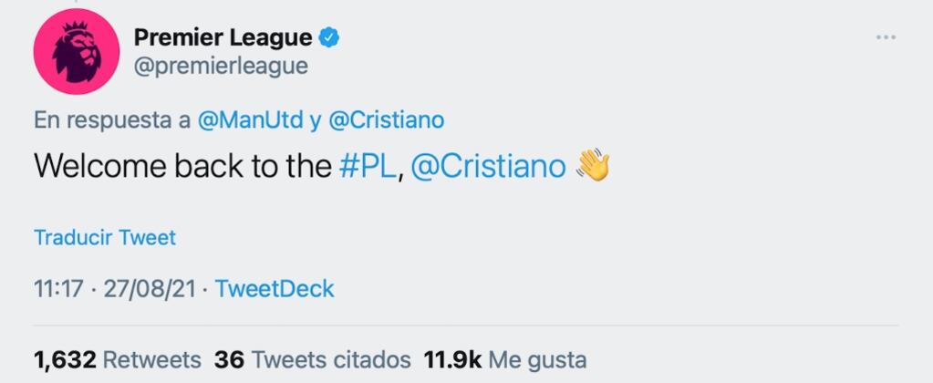Screen dimensions: 933x383
Task: Click Traducir Tweet
Action: pos(105,238)
